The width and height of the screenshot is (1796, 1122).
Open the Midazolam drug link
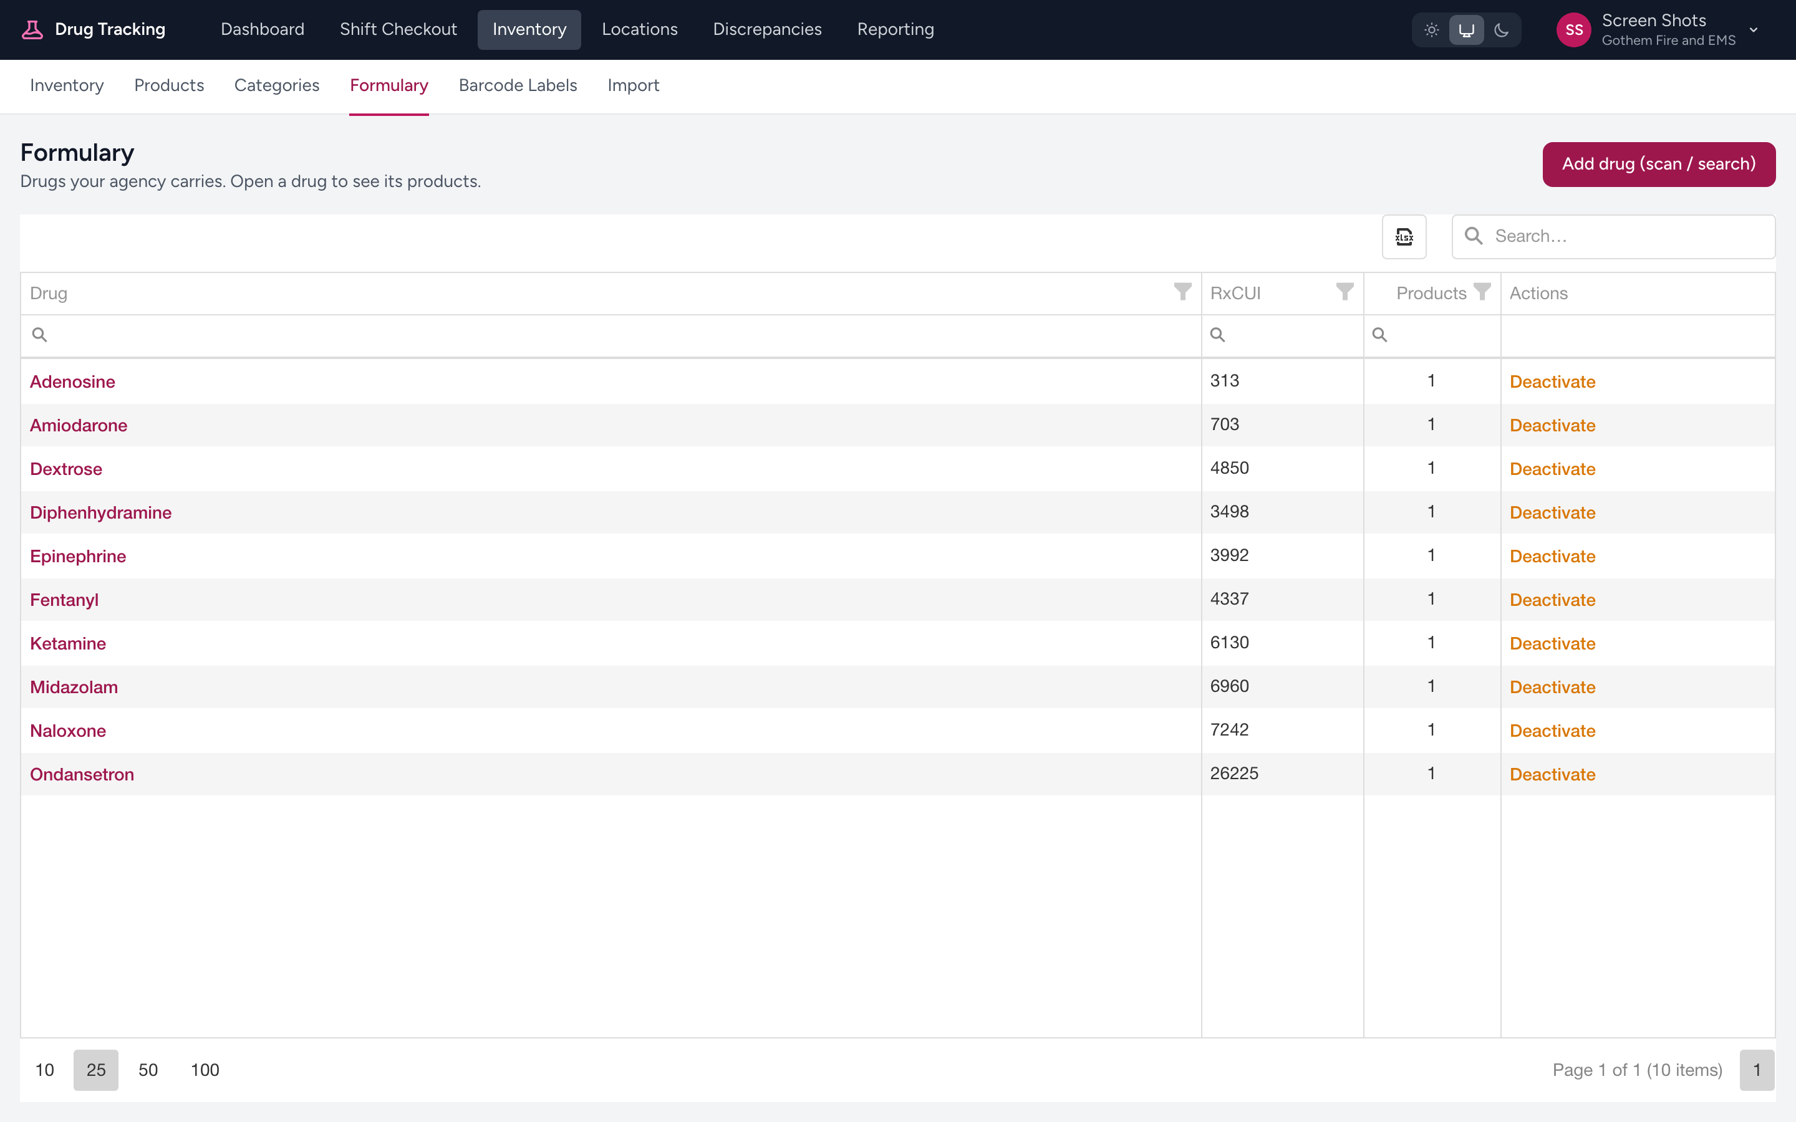74,687
